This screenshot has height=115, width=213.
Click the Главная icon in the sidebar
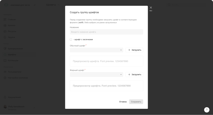click(x=5, y=19)
